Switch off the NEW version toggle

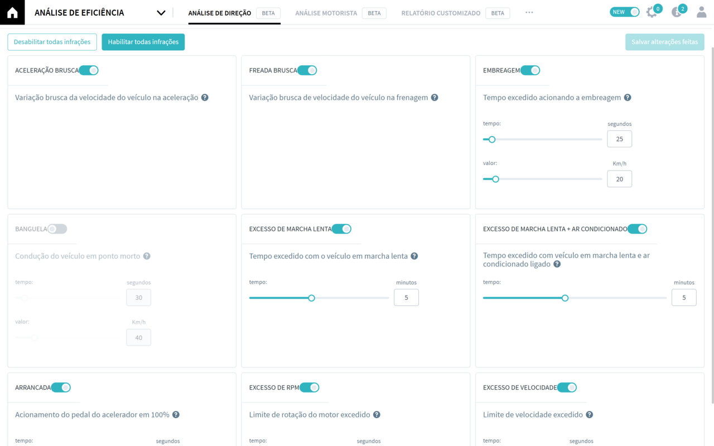624,11
